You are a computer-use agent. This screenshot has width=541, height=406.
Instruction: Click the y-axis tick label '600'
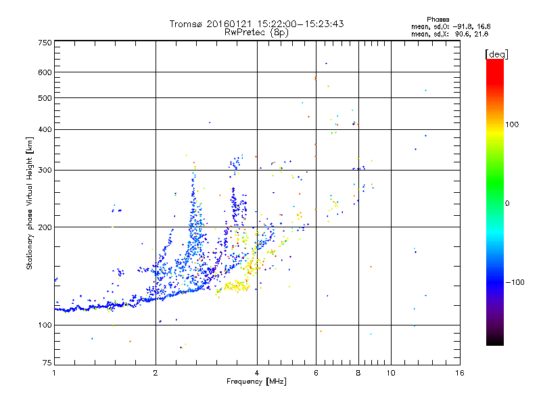[x=45, y=72]
